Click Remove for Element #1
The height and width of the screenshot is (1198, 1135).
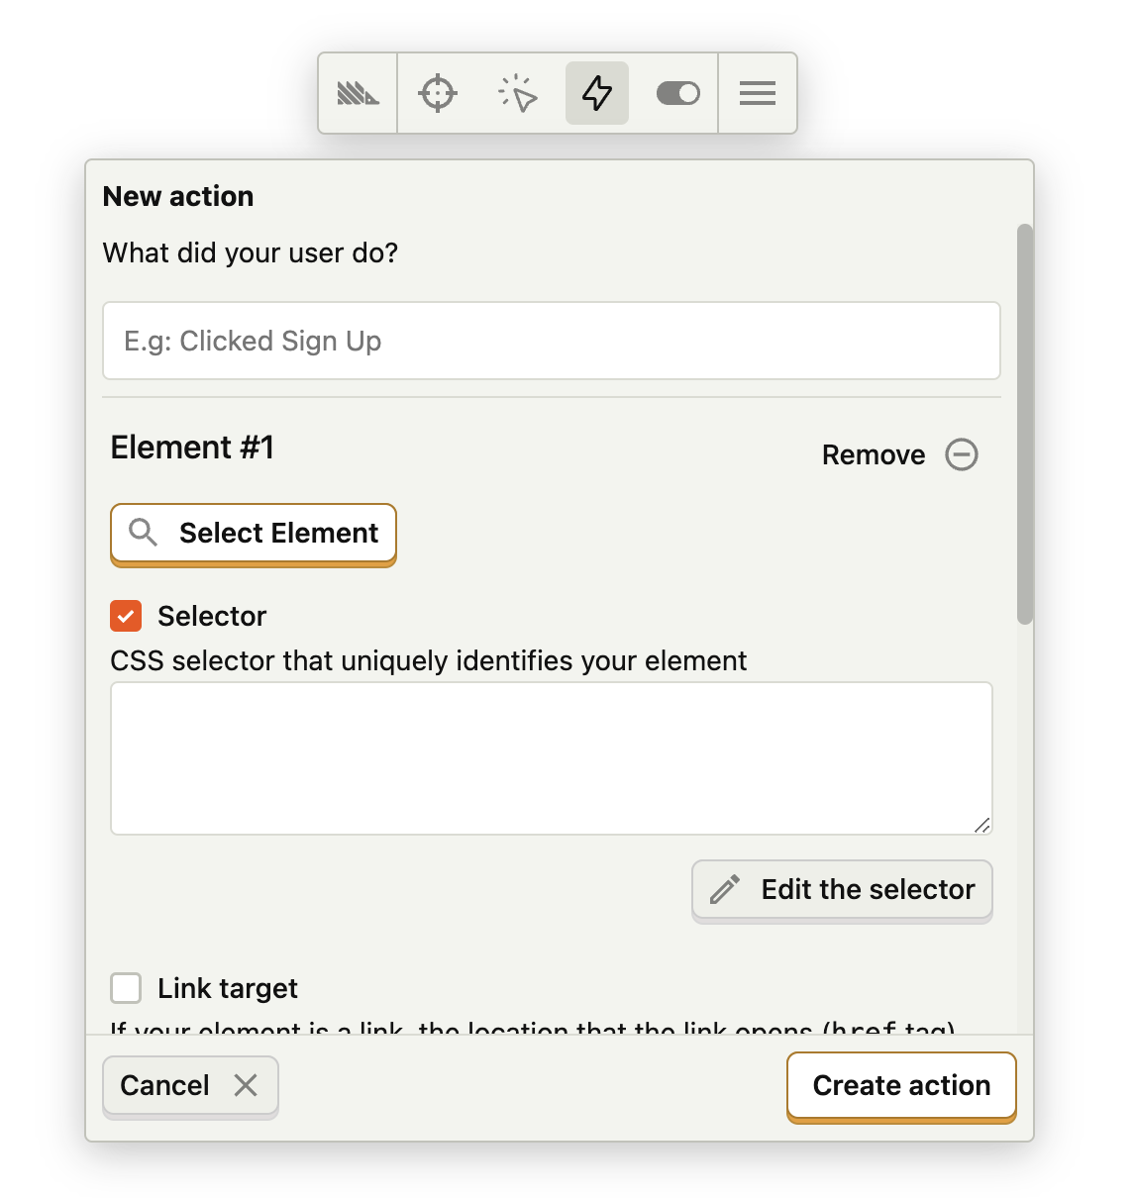click(x=874, y=454)
